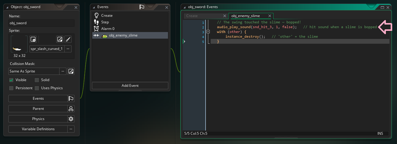397x144 pixels.
Task: Click Add Event
Action: coord(130,86)
